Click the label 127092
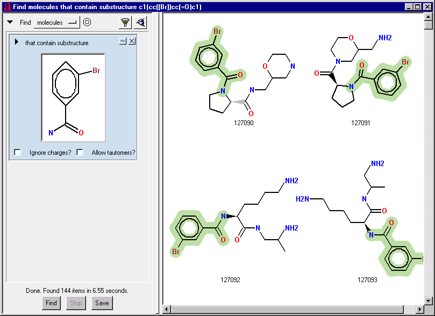435x316 pixels. (x=230, y=279)
